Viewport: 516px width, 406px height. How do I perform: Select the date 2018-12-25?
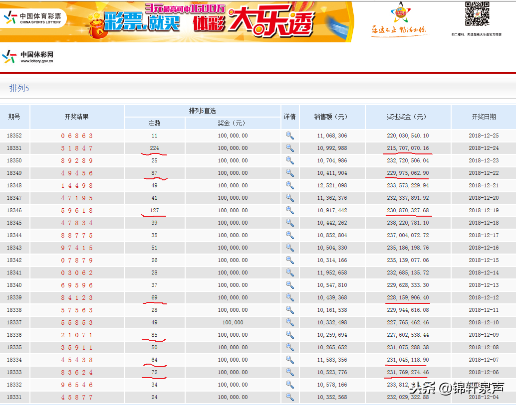click(x=484, y=135)
